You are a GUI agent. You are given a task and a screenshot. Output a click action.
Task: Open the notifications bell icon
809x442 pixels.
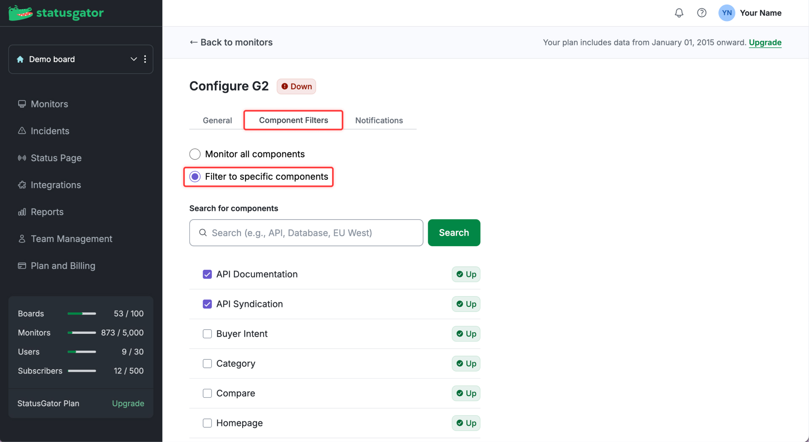click(679, 13)
